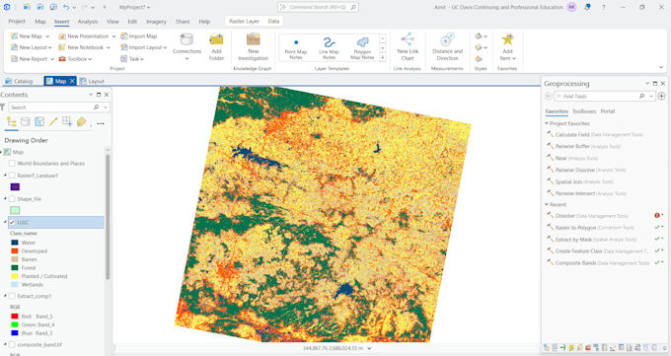Click List By Drawing Order icon
The height and width of the screenshot is (356, 671).
(12, 122)
